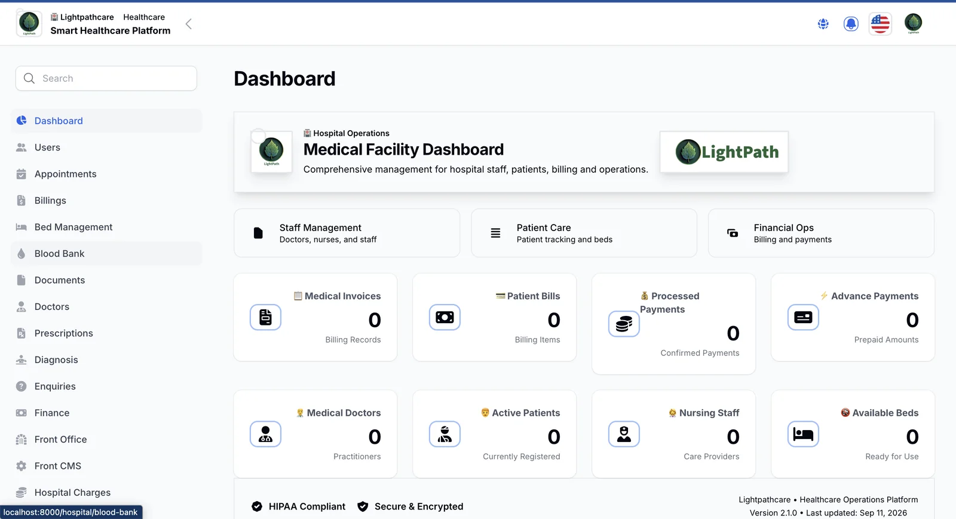The height and width of the screenshot is (519, 956).
Task: Click the Enquiries question mark icon
Action: click(22, 386)
